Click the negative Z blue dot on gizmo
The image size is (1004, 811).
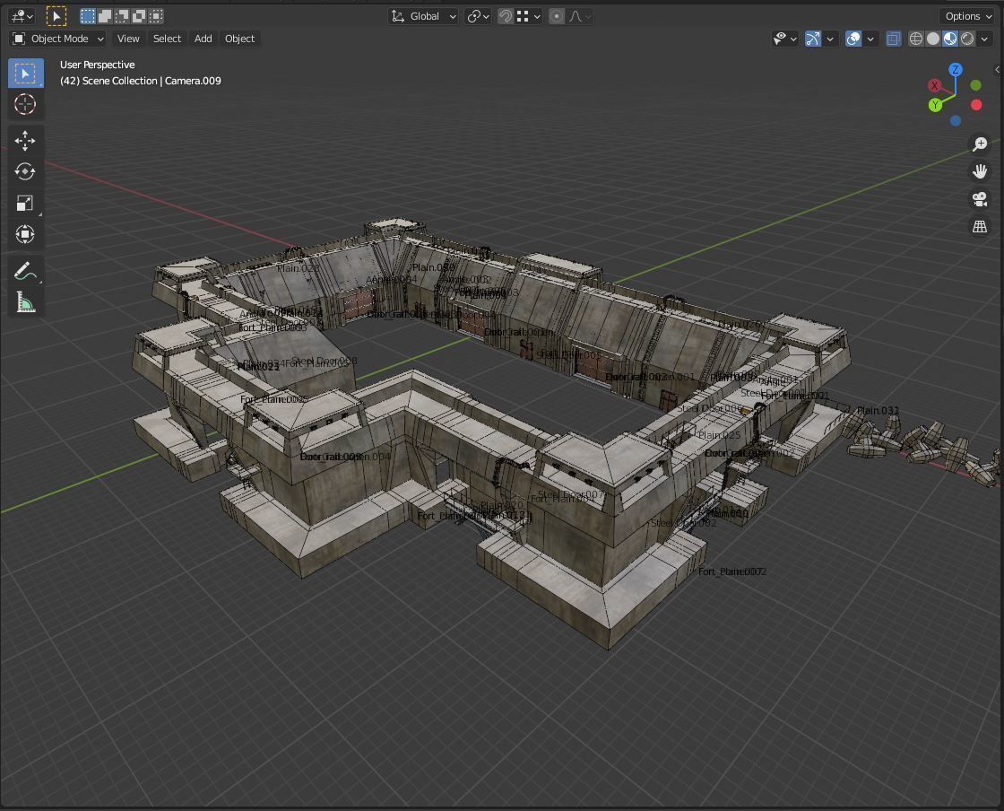(x=956, y=120)
